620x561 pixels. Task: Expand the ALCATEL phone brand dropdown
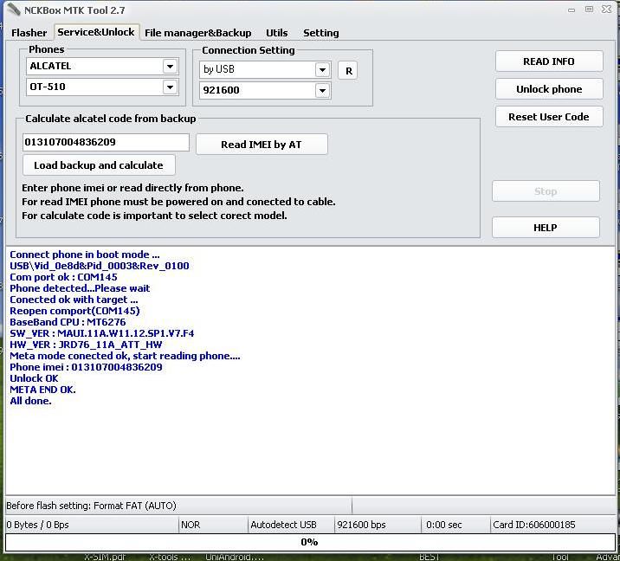click(x=170, y=67)
